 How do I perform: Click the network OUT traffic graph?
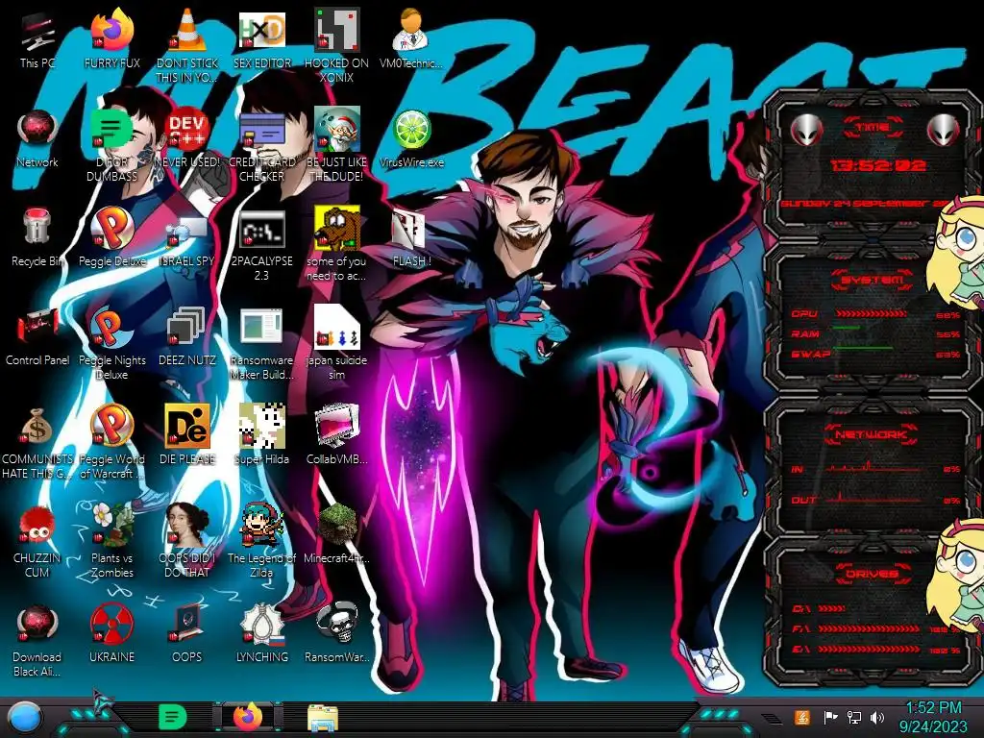click(875, 499)
